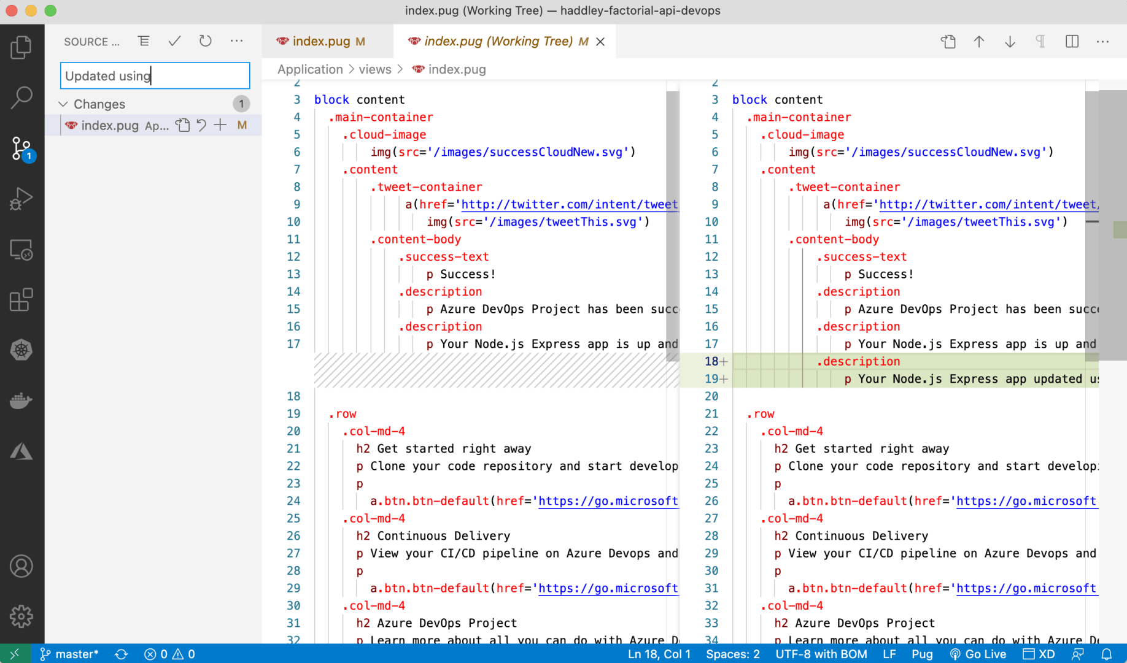Collapse the Changes section
Viewport: 1127px width, 663px height.
click(x=63, y=104)
